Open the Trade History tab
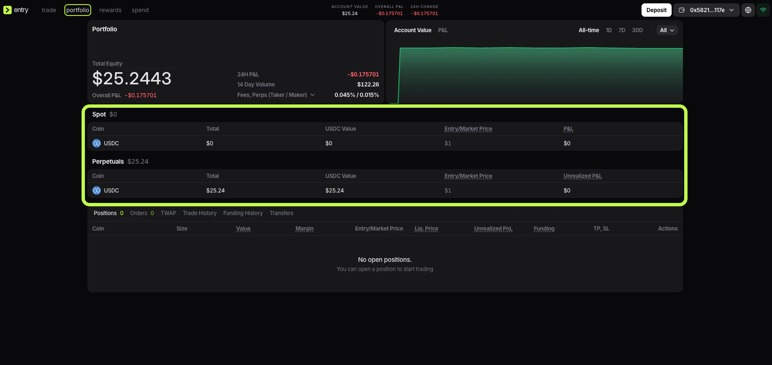Image resolution: width=772 pixels, height=365 pixels. (200, 213)
